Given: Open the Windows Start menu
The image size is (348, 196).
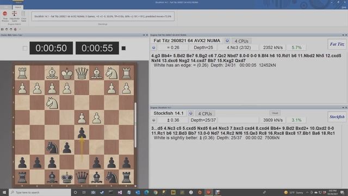Looking at the screenshot, I should coord(4,192).
